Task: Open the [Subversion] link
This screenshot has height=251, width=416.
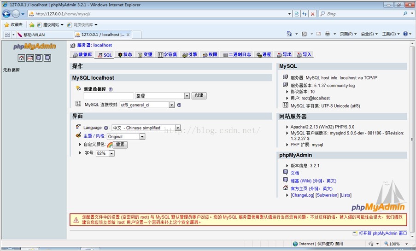Action: [327, 195]
